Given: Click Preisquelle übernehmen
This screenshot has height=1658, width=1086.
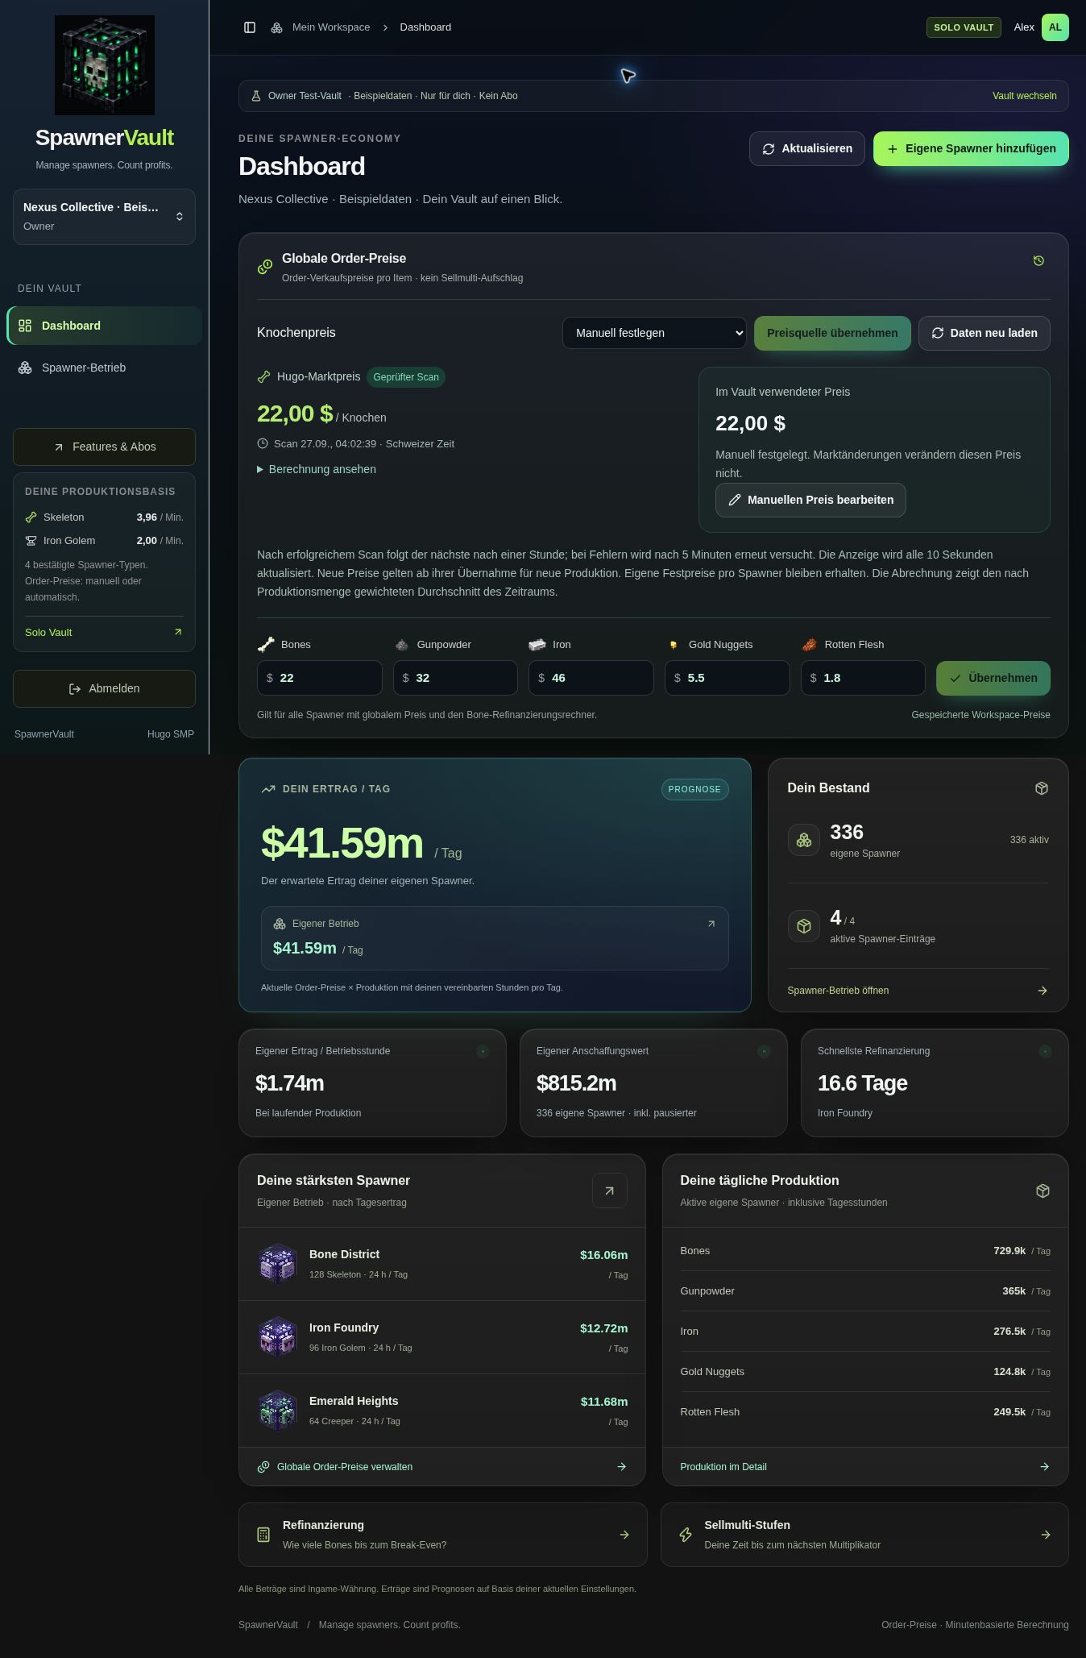Looking at the screenshot, I should tap(832, 333).
